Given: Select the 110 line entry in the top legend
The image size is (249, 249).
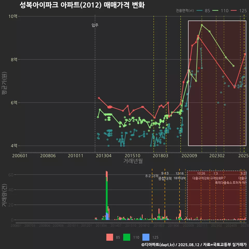Looking at the screenshot, I should (220, 11).
